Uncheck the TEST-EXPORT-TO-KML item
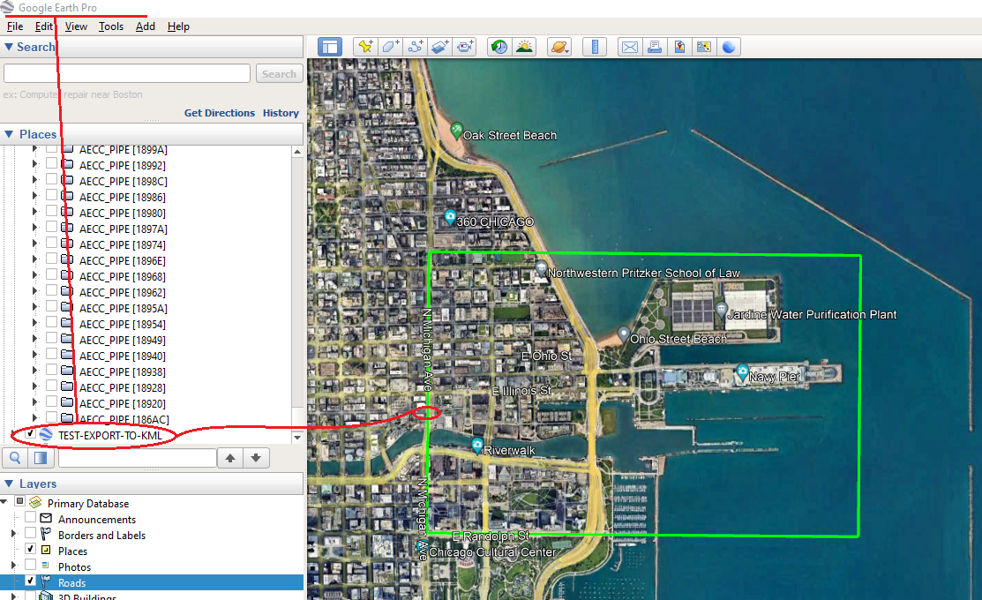 (x=30, y=434)
